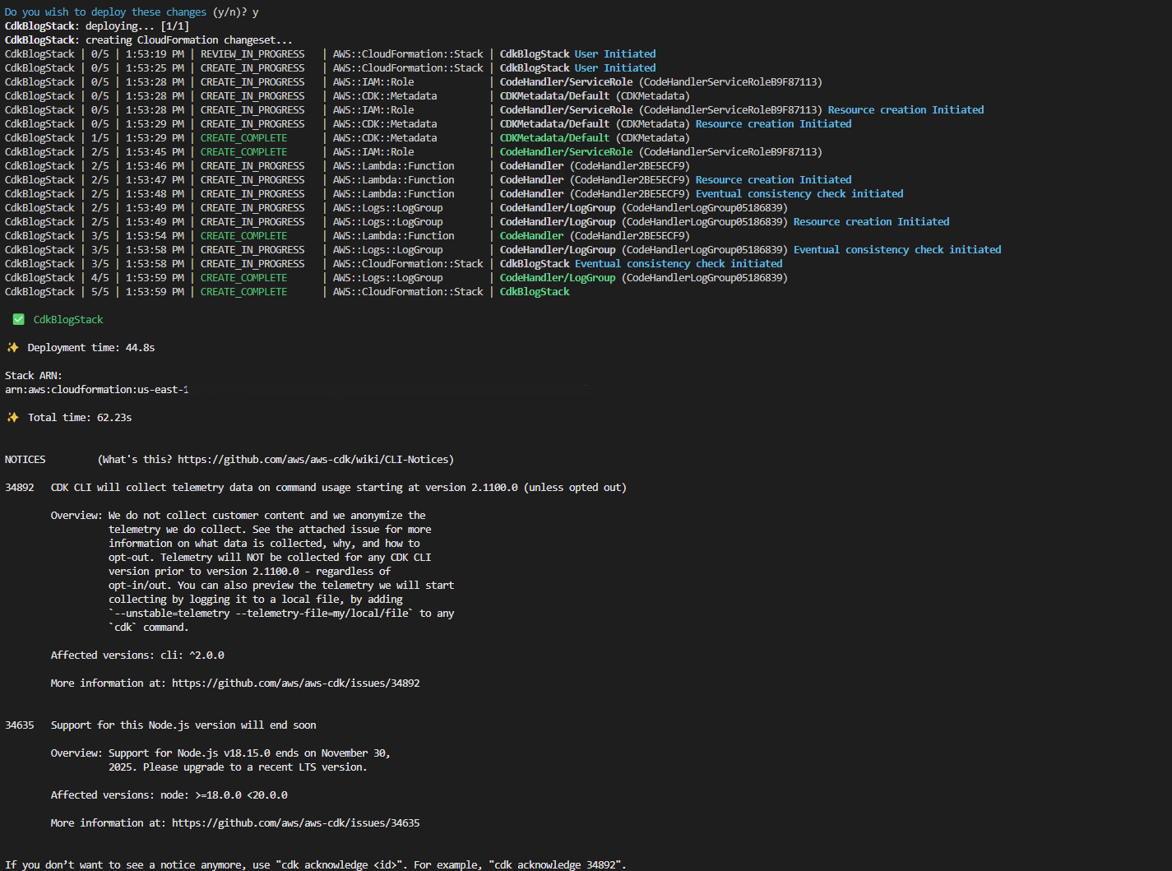This screenshot has height=871, width=1172.
Task: Click the REVIEW_IN_PROGRESS status
Action: click(x=252, y=53)
